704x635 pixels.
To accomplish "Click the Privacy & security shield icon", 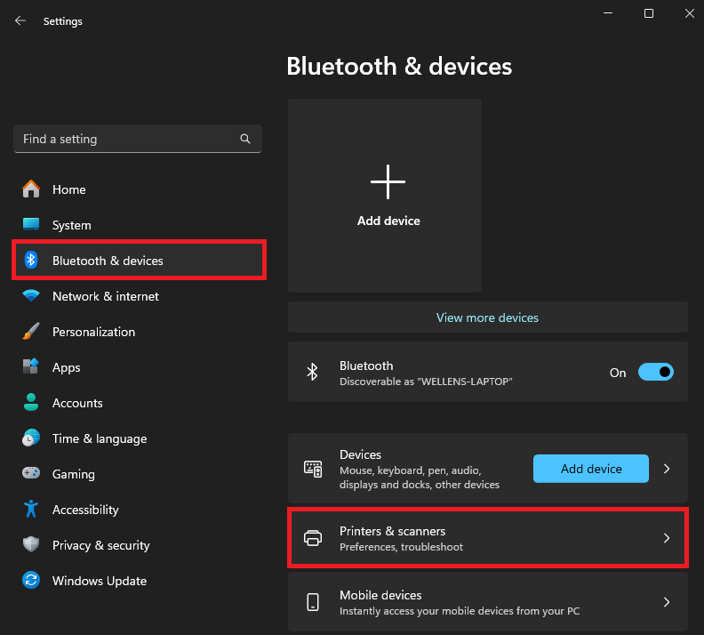I will [31, 544].
